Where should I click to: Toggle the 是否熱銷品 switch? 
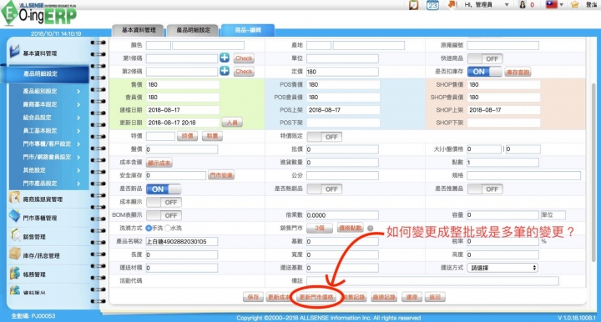[x=325, y=189]
